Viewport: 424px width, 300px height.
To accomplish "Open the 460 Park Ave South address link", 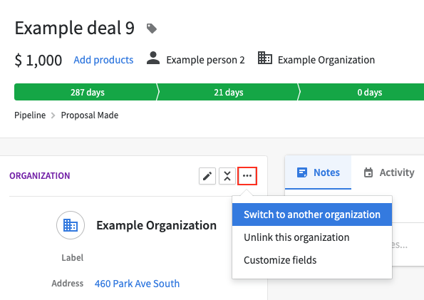I will (137, 284).
